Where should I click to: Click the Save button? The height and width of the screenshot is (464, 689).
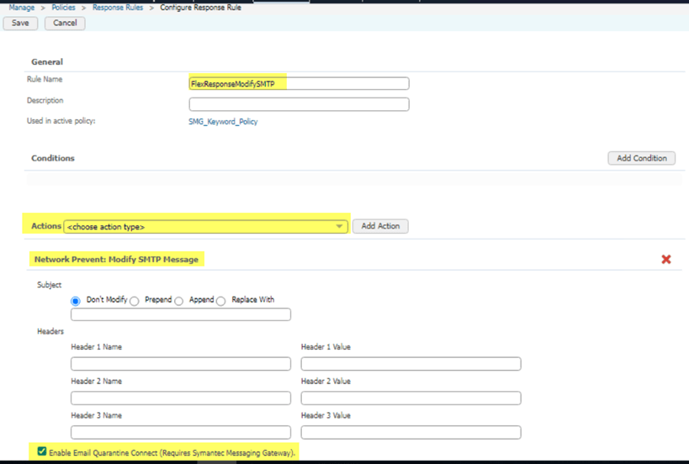tap(20, 23)
